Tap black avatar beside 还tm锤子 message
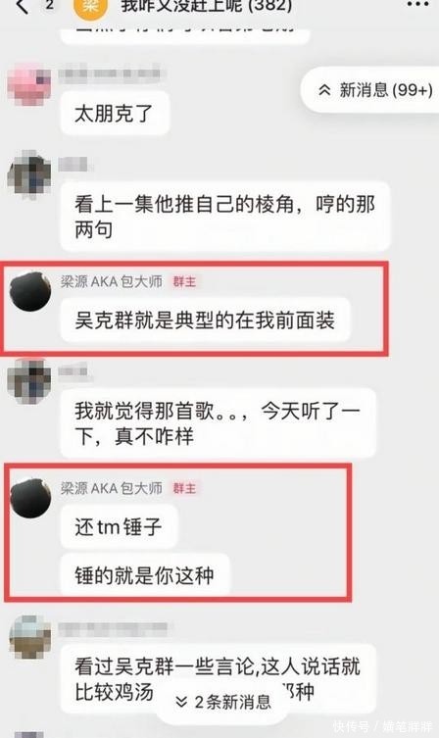Image resolution: width=439 pixels, height=738 pixels. point(30,498)
